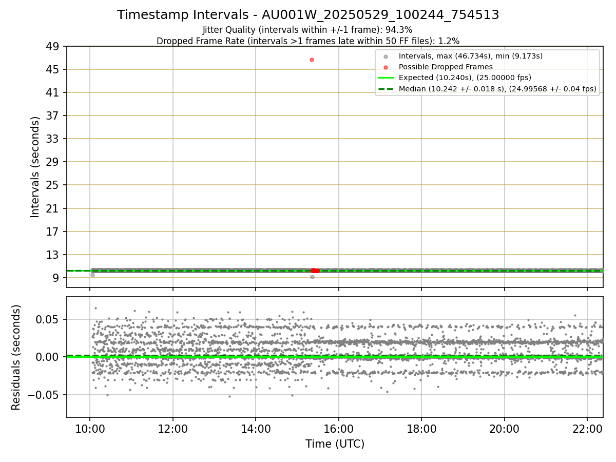616x462 pixels.
Task: Click the red outlier point near 46.7 seconds
Action: (312, 60)
